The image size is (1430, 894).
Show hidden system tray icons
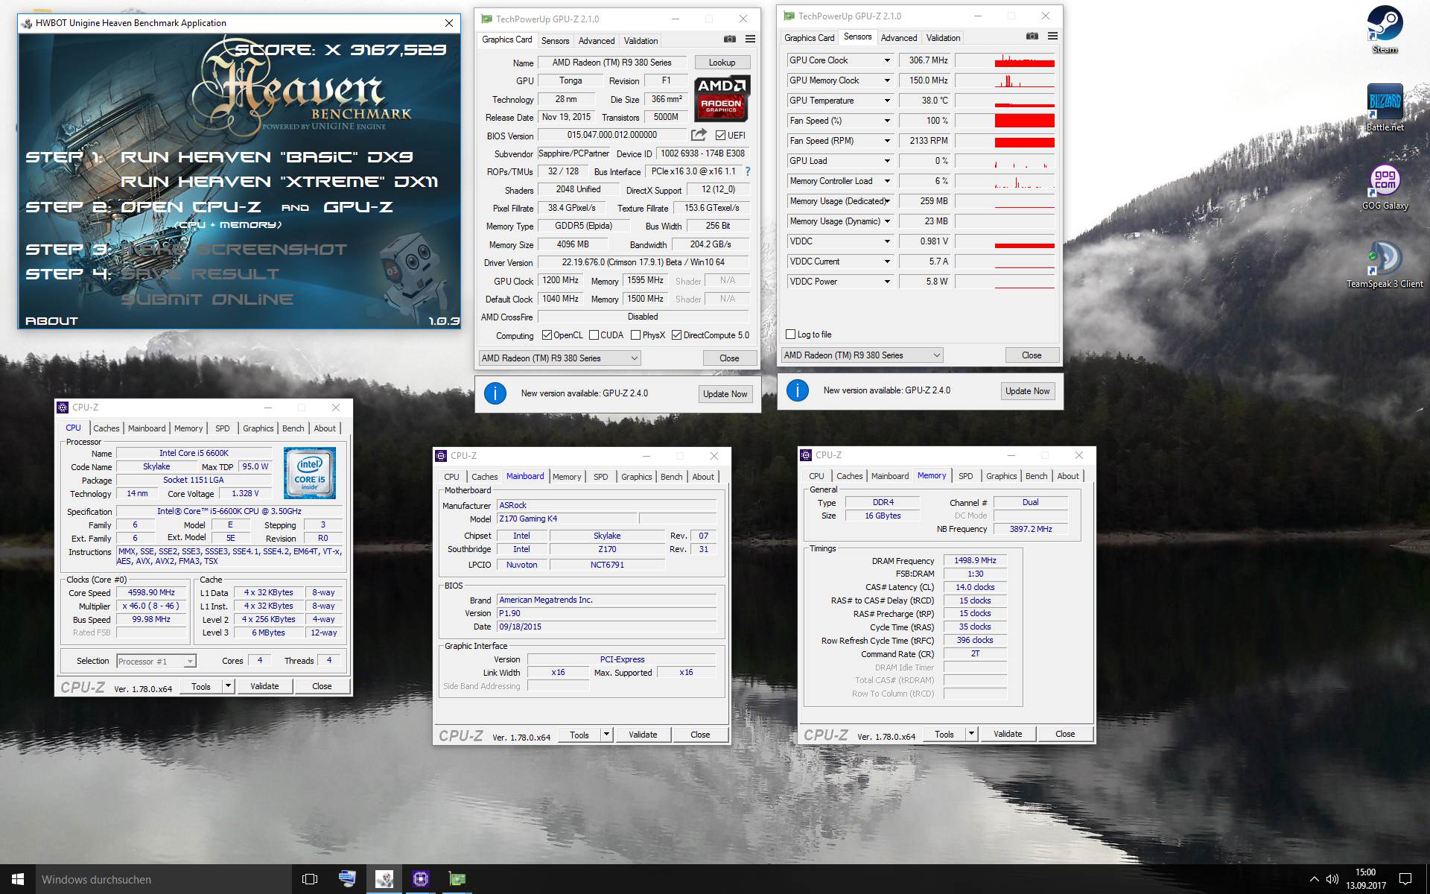(1314, 879)
